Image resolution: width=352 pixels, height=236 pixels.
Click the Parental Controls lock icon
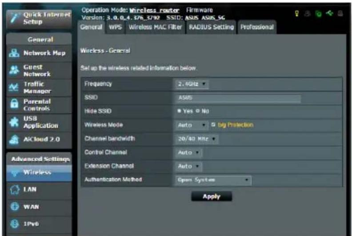(x=14, y=104)
